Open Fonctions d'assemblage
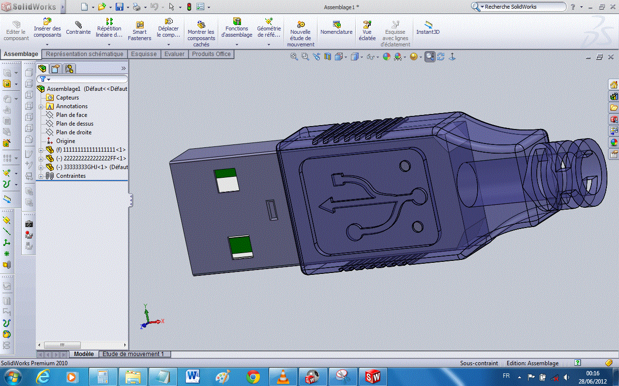619x386 pixels. (237, 28)
